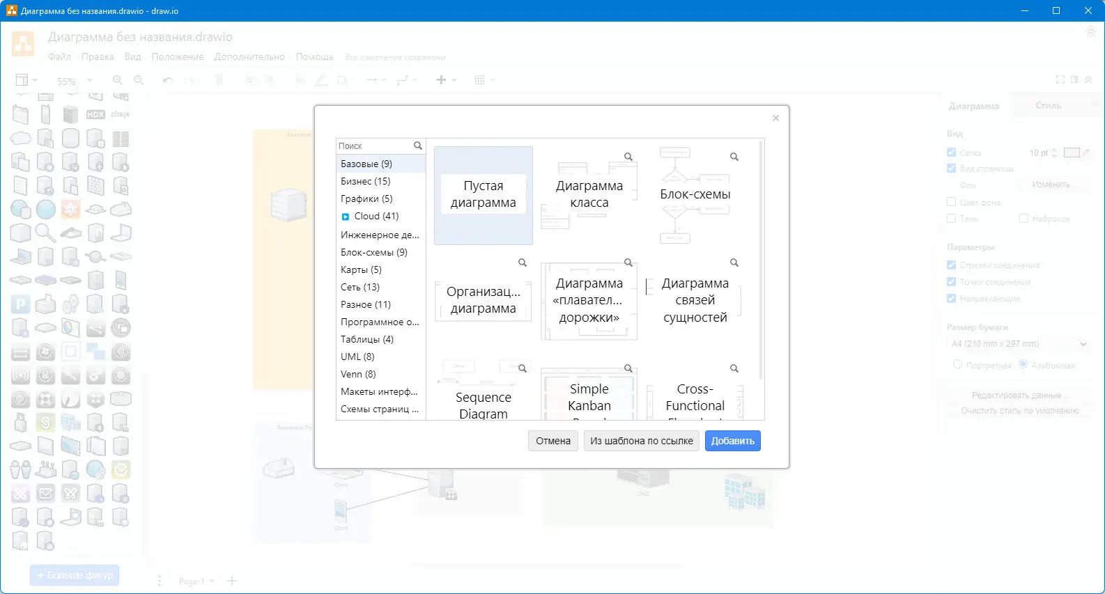This screenshot has width=1105, height=594.
Task: Open the Помощь menu
Action: [x=315, y=57]
